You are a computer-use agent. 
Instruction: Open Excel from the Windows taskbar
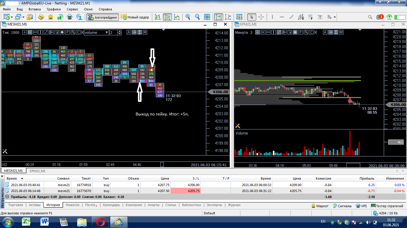tap(27, 222)
